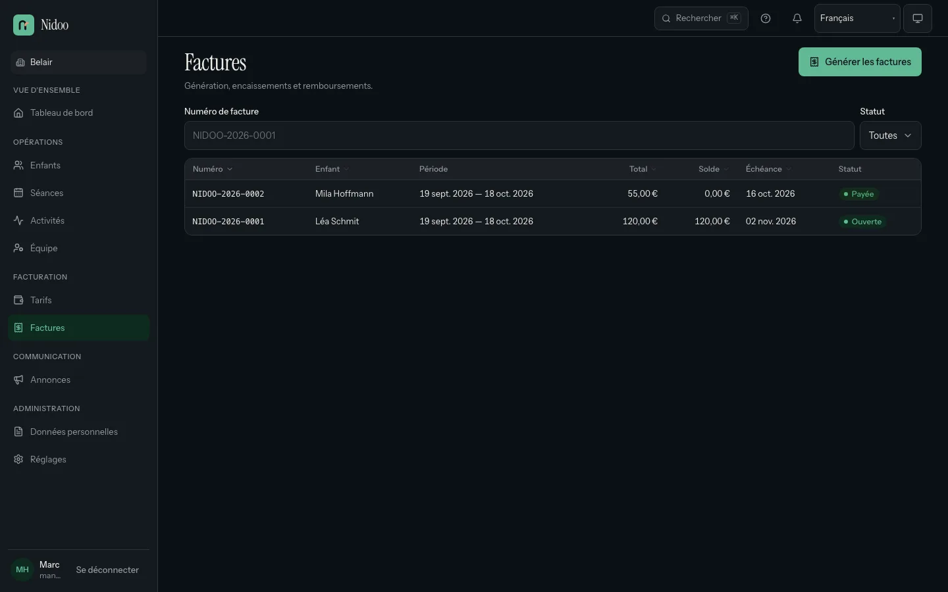Click the Données personnelles document icon

point(18,432)
